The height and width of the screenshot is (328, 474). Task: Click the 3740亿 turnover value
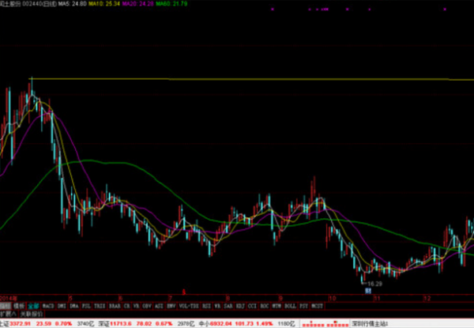tap(85, 324)
